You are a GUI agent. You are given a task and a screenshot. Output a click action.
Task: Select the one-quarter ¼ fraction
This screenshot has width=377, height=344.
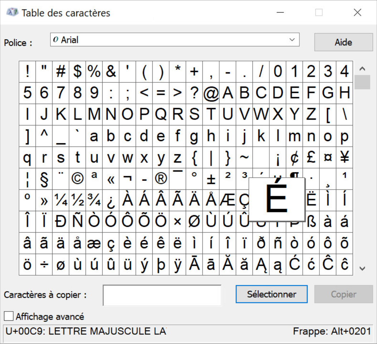[61, 200]
